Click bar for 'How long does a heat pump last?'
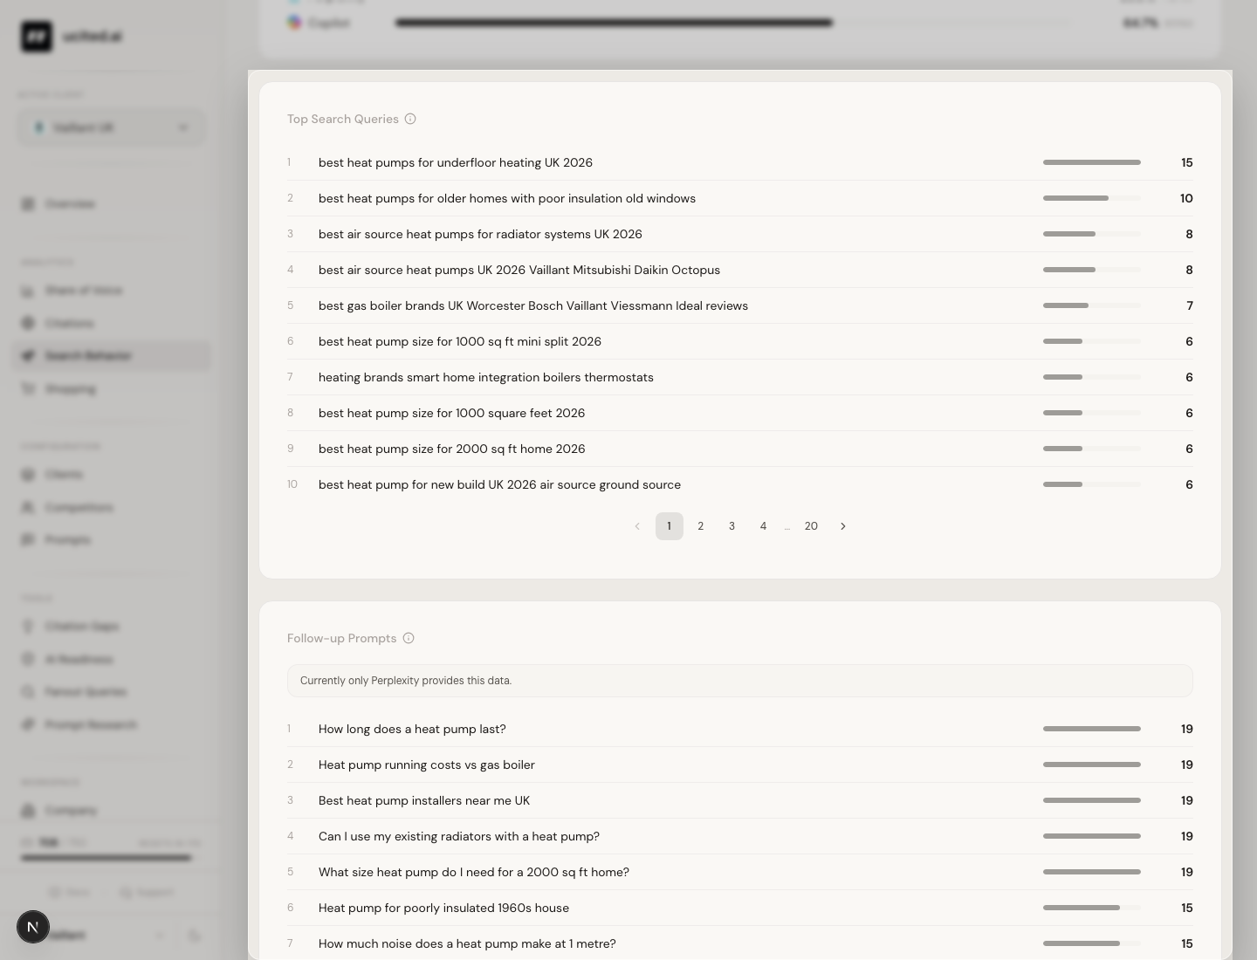This screenshot has height=960, width=1257. 1092,729
